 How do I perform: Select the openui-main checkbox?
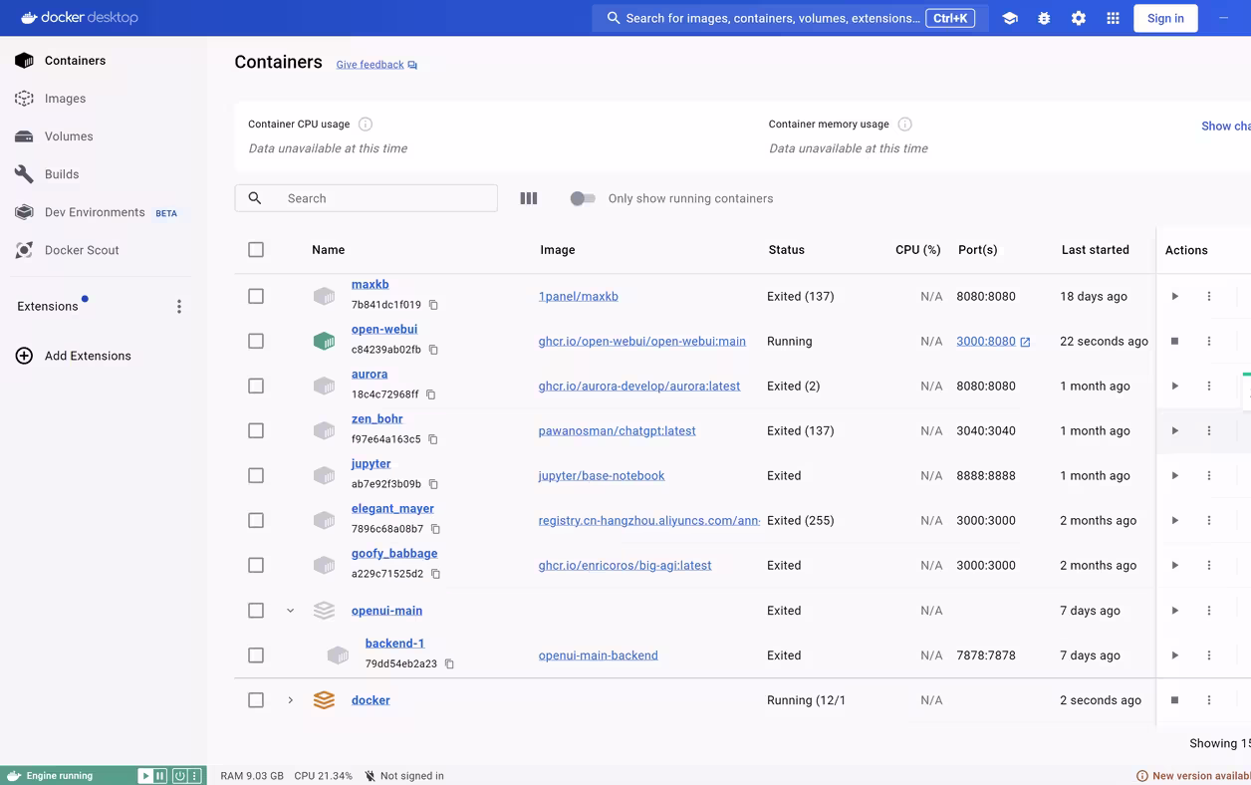256,611
